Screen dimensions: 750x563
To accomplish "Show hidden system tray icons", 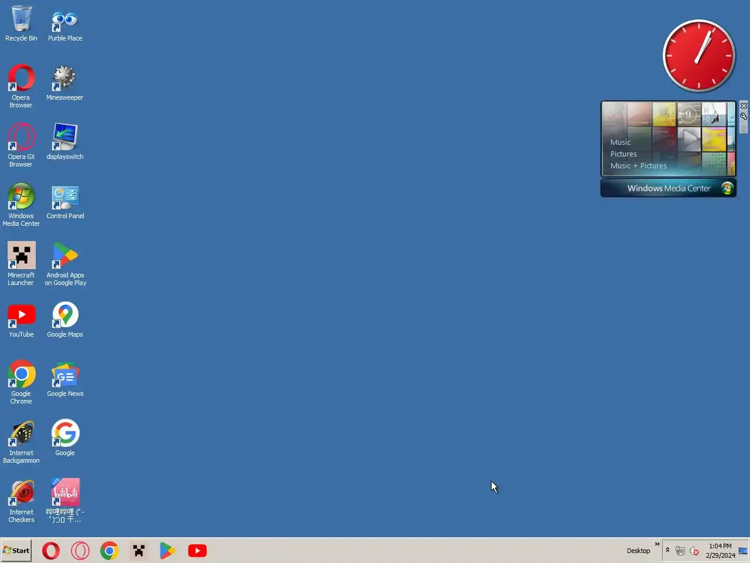I will pyautogui.click(x=667, y=550).
